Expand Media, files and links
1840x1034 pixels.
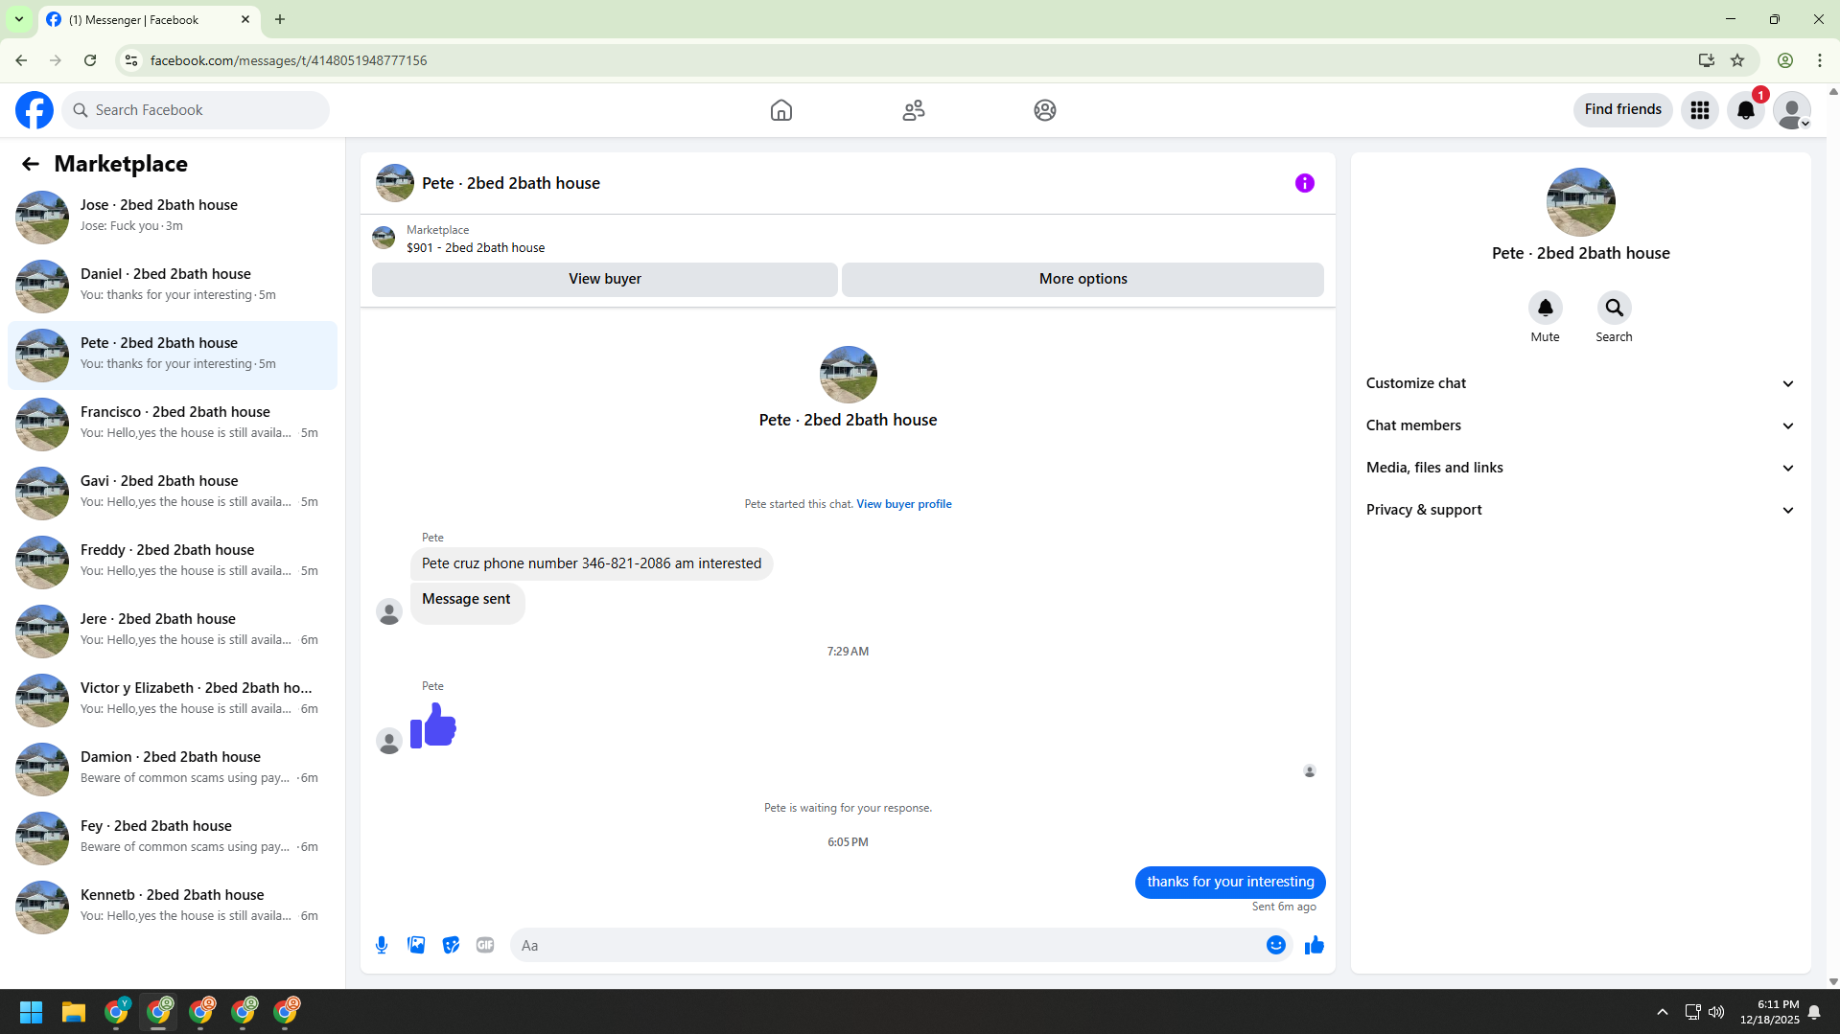click(x=1580, y=468)
